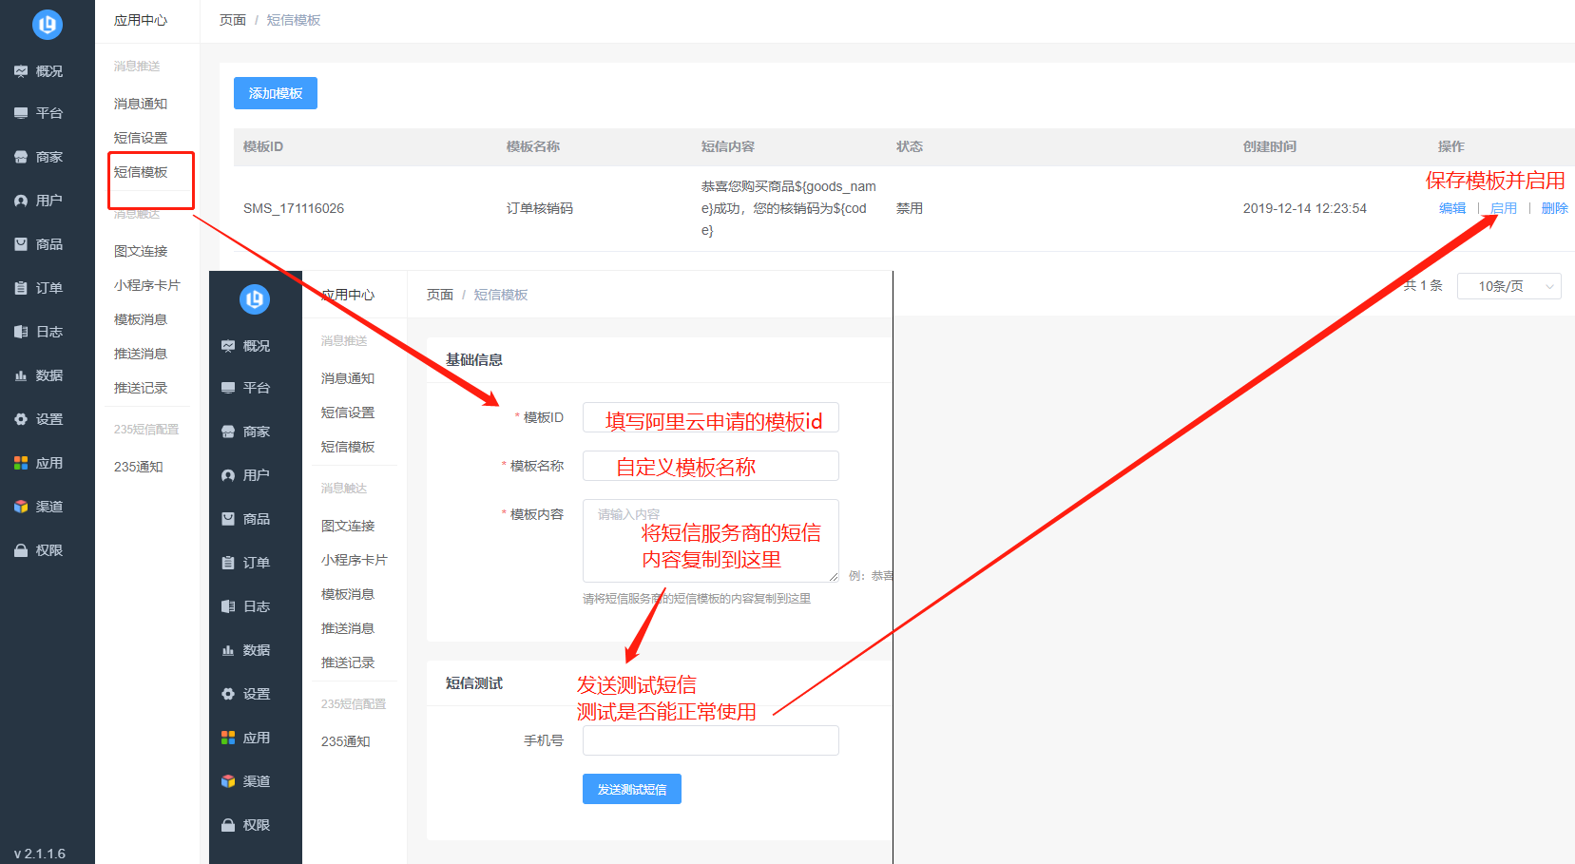This screenshot has height=864, width=1575.
Task: Show the 数据 data chart icon in the outer sidebar
Action: [x=21, y=375]
